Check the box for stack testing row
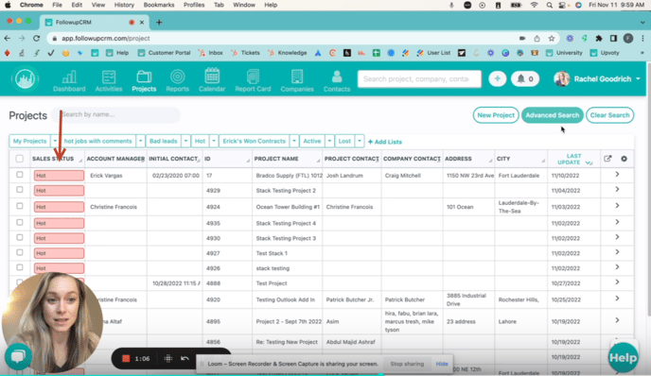Screen dimensions: 651x376 coord(20,267)
